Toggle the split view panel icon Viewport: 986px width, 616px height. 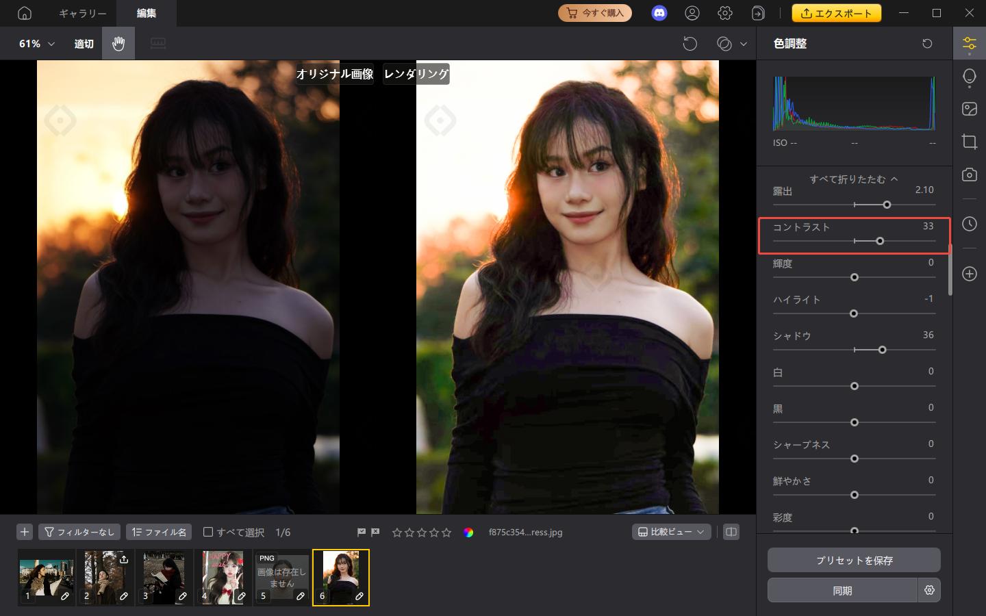731,532
